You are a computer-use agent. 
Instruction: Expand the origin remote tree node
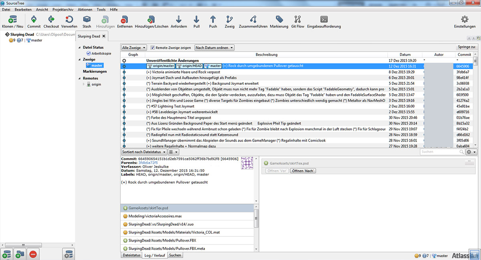pyautogui.click(x=84, y=84)
